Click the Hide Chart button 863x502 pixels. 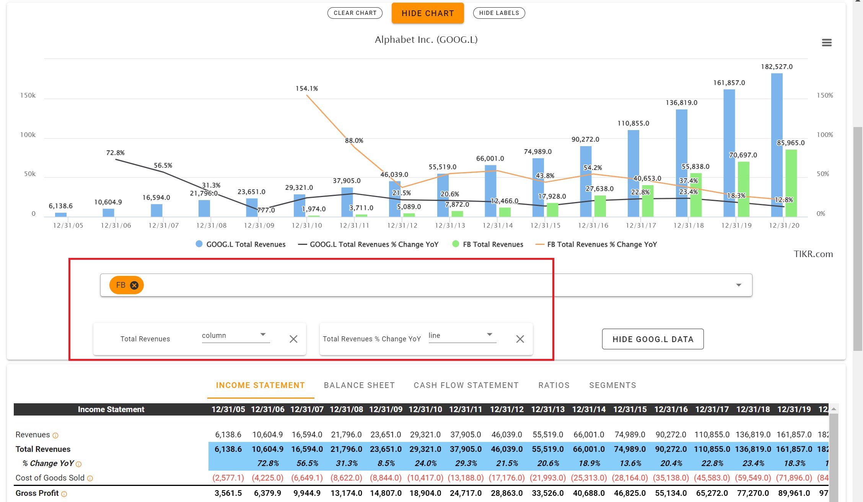[x=428, y=13]
